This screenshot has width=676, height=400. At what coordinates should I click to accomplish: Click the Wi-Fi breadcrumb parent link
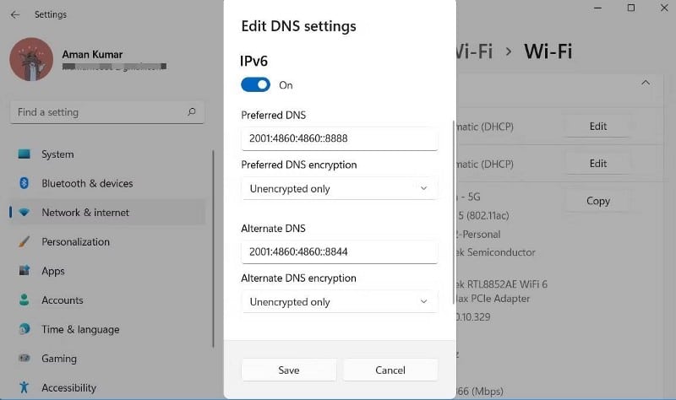click(474, 51)
